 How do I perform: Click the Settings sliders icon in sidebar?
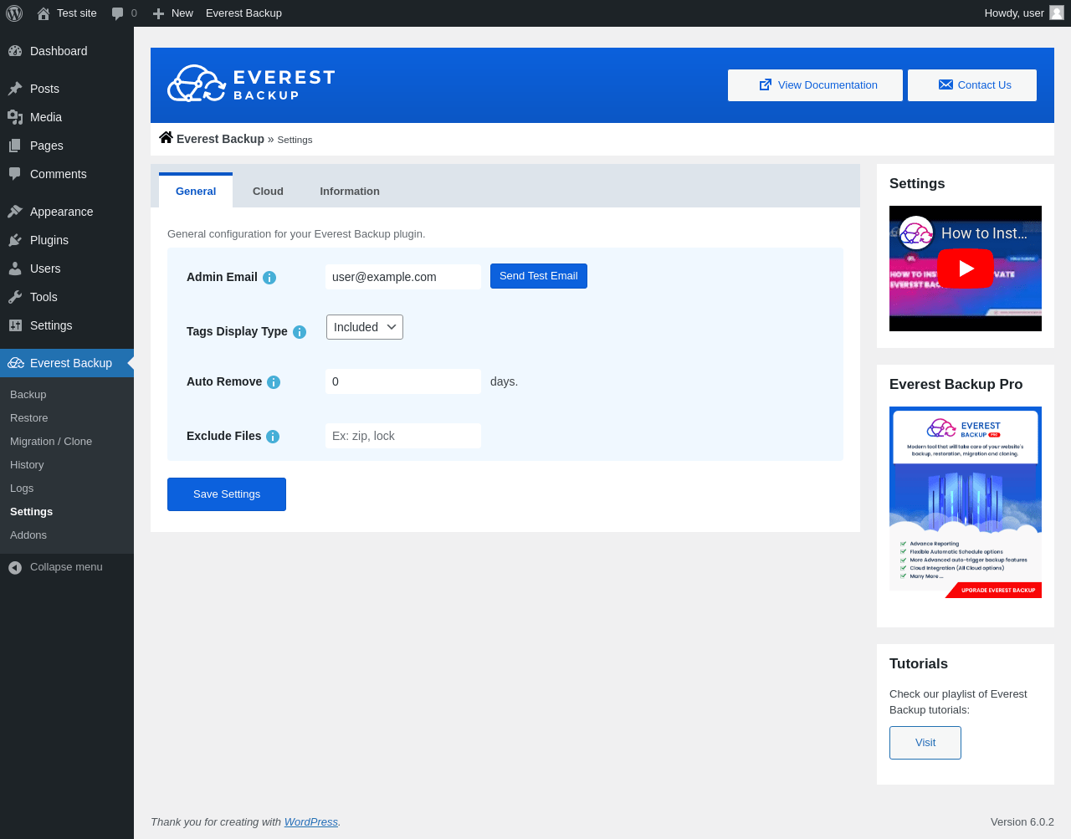click(x=15, y=325)
